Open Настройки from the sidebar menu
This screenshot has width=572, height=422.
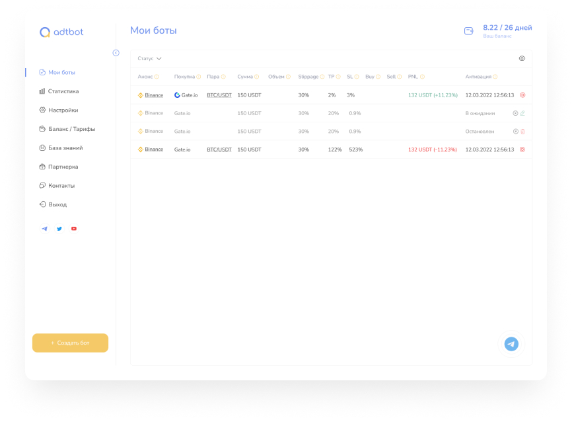(63, 110)
